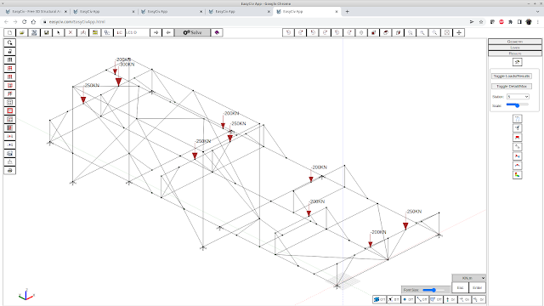The width and height of the screenshot is (544, 306).
Task: Toggle the last bottom display switch showing ON
Action: (479, 299)
